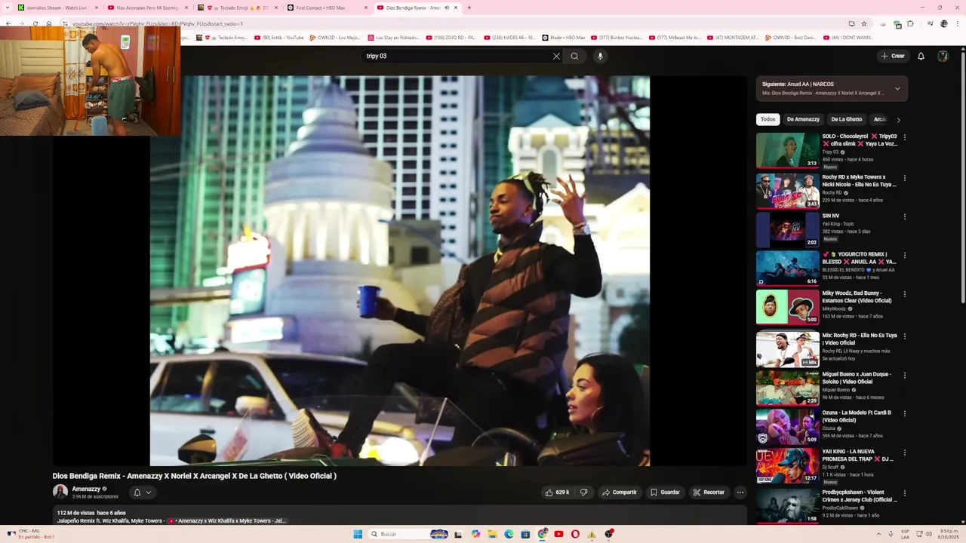Viewport: 966px width, 543px height.
Task: Click the search magnifier button
Action: click(x=574, y=56)
